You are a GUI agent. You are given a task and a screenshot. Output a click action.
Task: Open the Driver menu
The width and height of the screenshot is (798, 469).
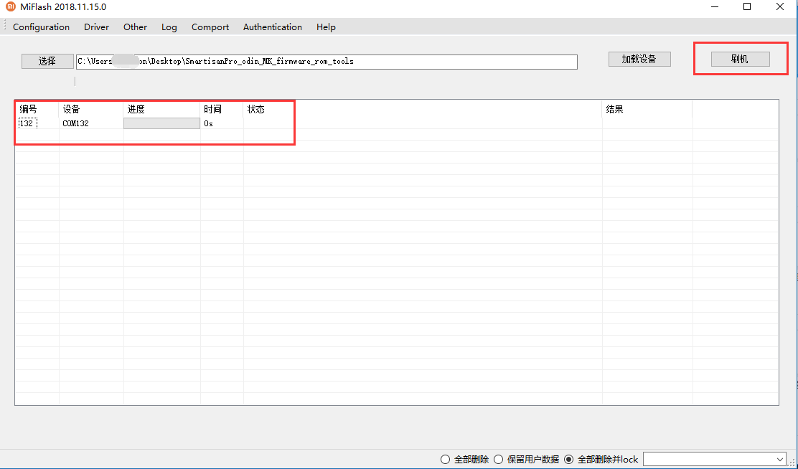click(x=97, y=27)
